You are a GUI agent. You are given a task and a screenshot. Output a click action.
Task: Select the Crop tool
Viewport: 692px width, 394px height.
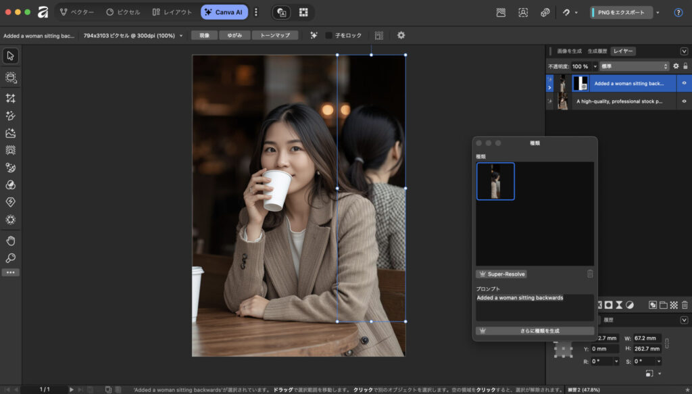click(10, 98)
